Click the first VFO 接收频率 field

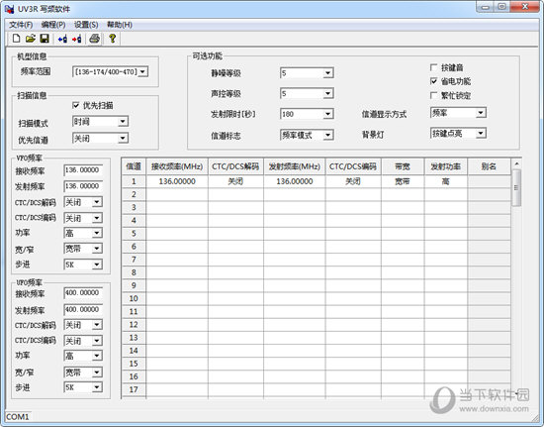point(83,169)
